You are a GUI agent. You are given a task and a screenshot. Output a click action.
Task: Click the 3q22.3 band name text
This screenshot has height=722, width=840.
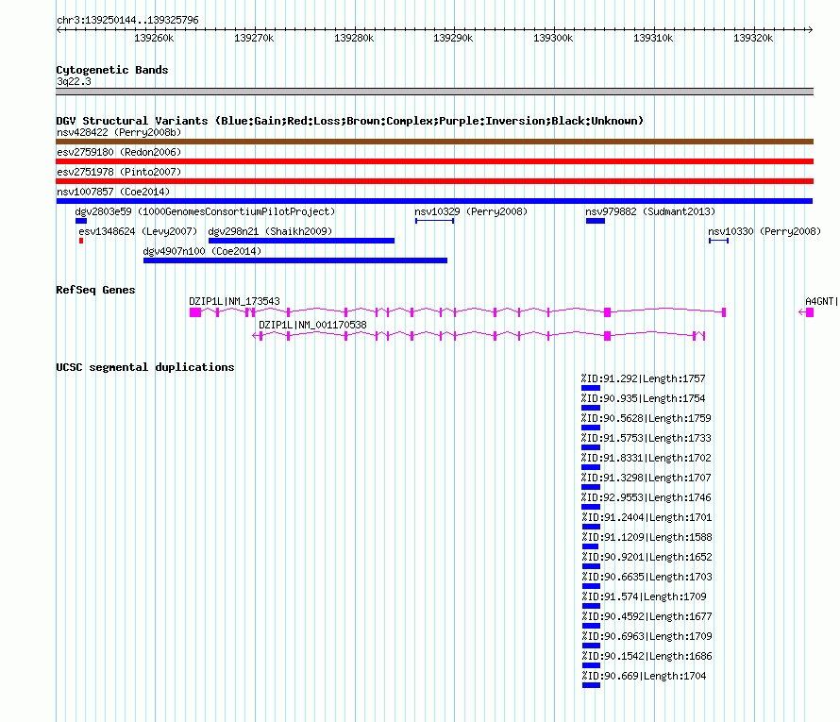74,81
